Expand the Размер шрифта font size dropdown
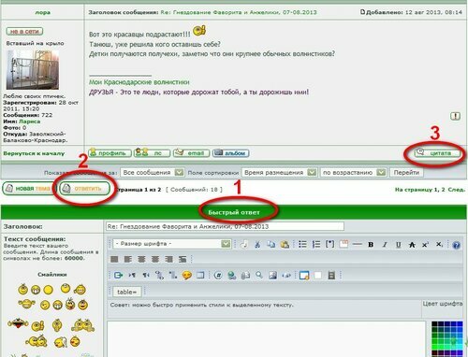The height and width of the screenshot is (357, 468). pos(172,244)
